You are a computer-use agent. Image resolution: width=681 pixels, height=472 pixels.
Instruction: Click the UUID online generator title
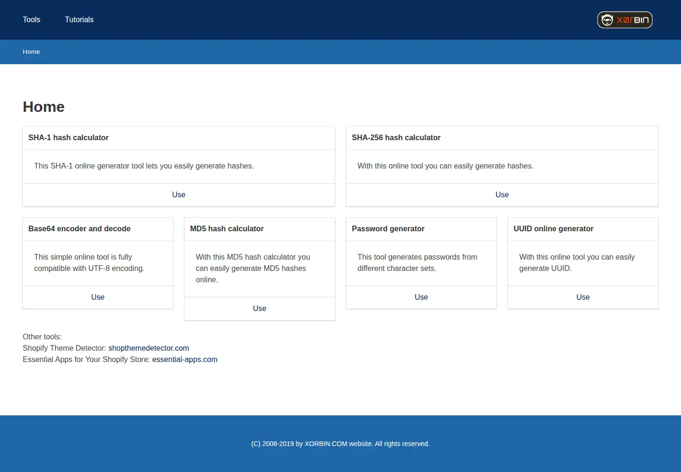click(x=553, y=228)
